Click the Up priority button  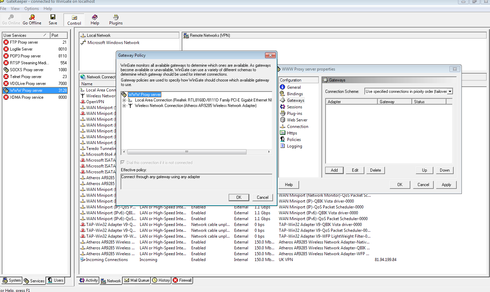click(424, 170)
